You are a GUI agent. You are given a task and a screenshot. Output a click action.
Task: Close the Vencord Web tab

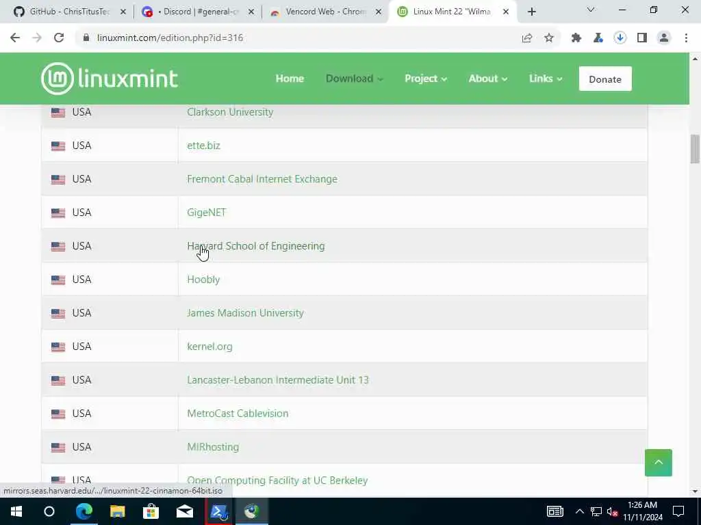click(379, 12)
